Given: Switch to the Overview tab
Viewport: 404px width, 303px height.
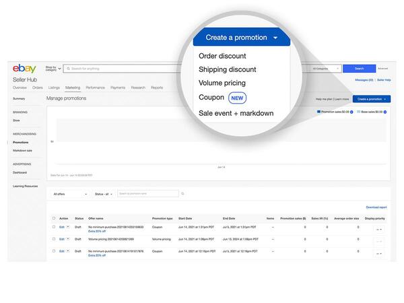Looking at the screenshot, I should point(20,88).
